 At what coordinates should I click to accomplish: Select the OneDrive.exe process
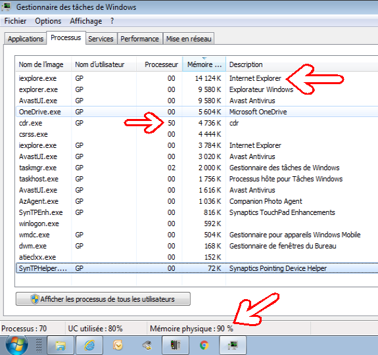[x=197, y=112]
